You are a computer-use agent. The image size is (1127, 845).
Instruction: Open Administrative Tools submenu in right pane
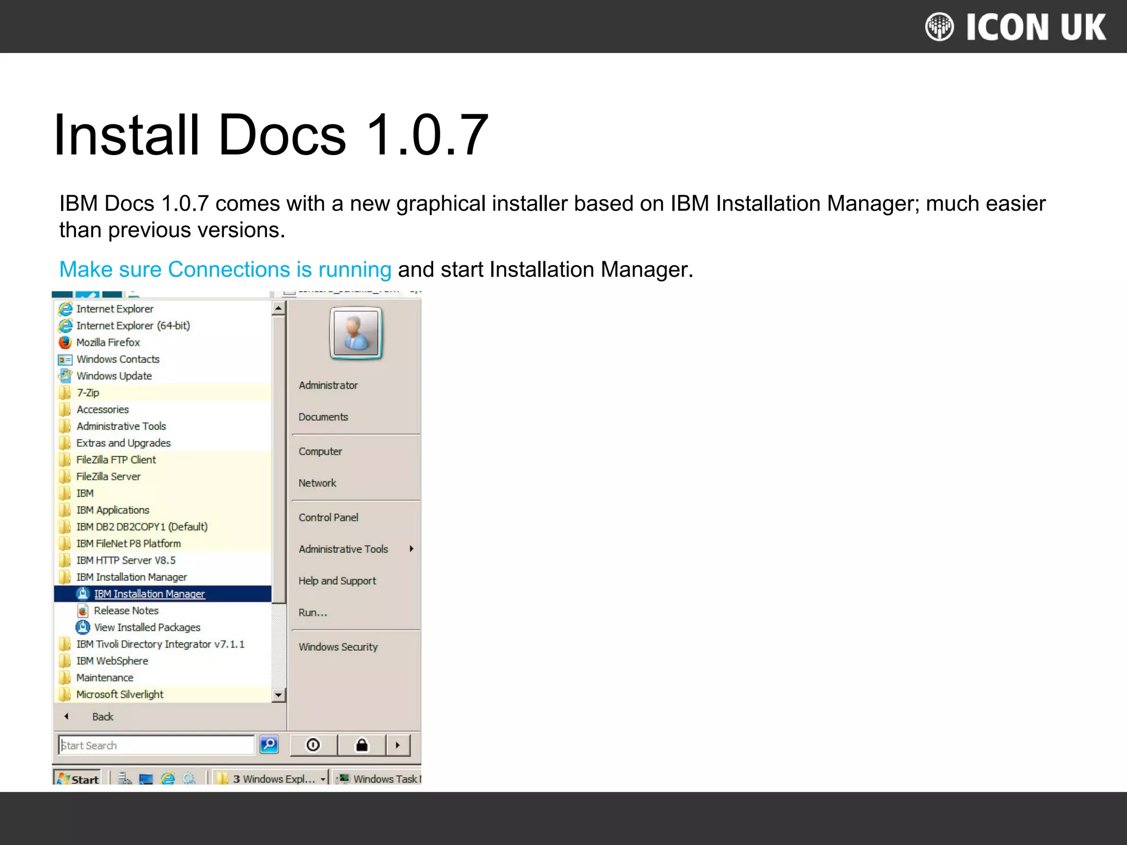coord(355,549)
